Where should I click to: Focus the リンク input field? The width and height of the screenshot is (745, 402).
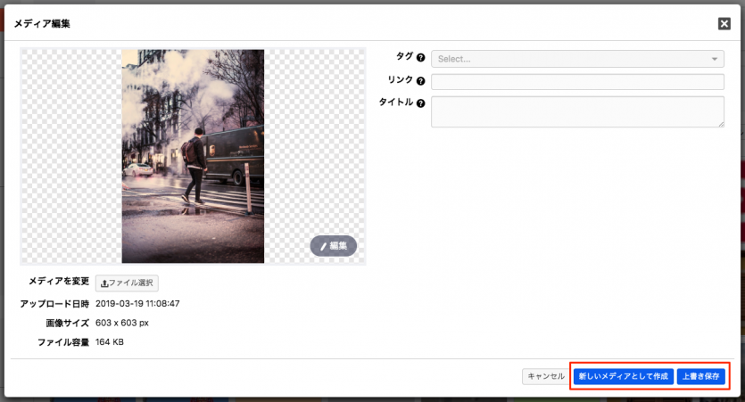tap(577, 82)
